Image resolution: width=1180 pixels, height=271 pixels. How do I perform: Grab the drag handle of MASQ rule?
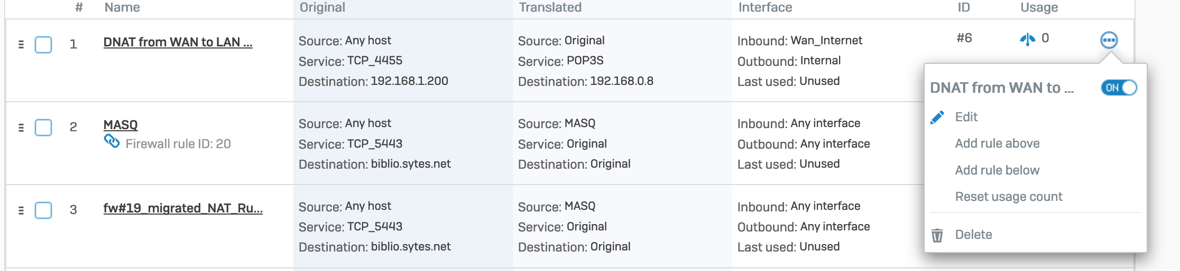click(x=21, y=127)
